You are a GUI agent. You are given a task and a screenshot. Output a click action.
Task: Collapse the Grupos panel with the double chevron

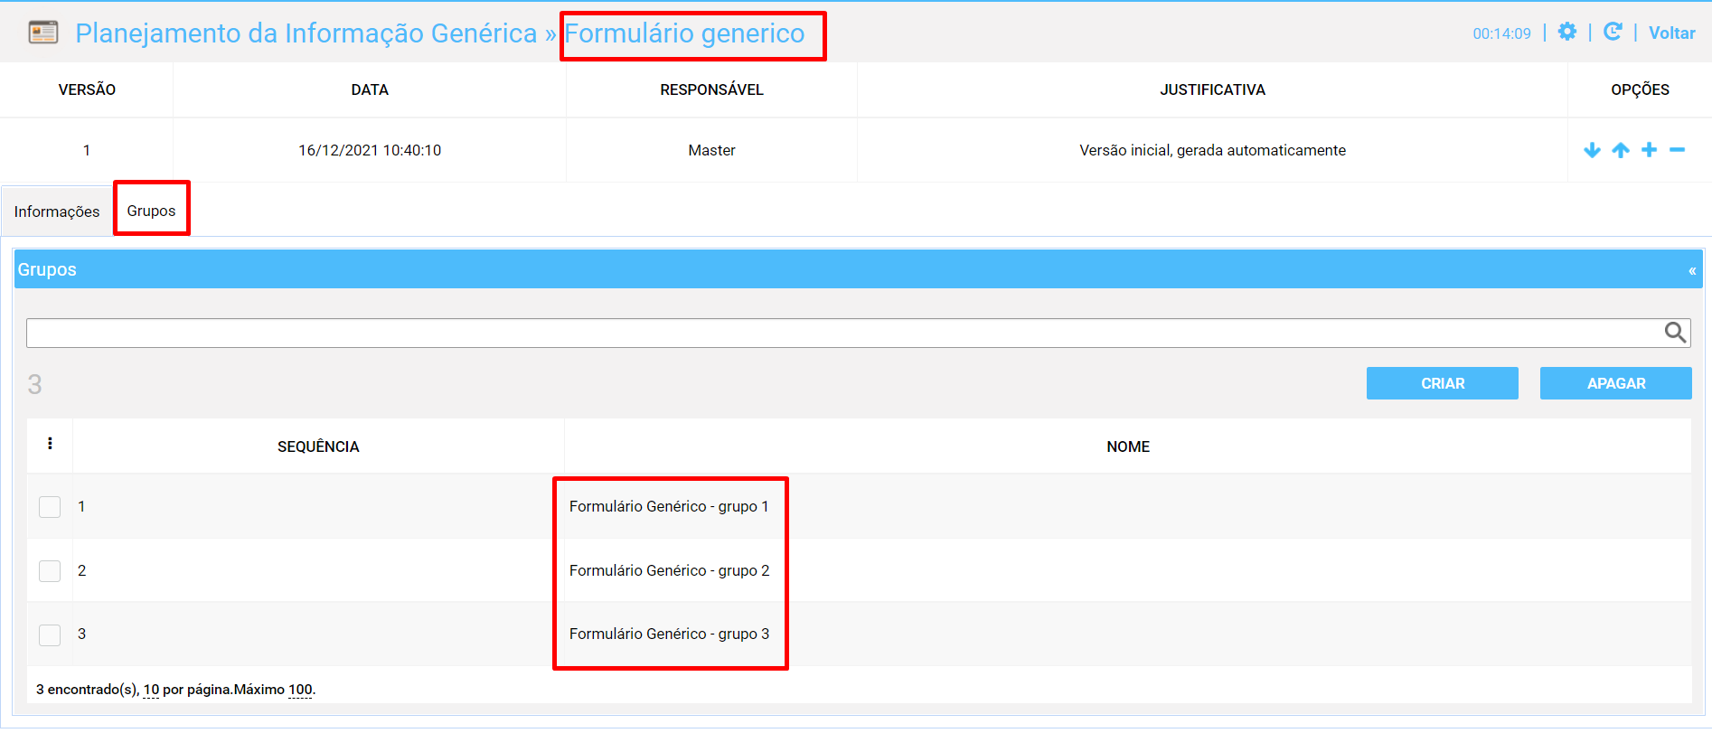click(x=1692, y=270)
